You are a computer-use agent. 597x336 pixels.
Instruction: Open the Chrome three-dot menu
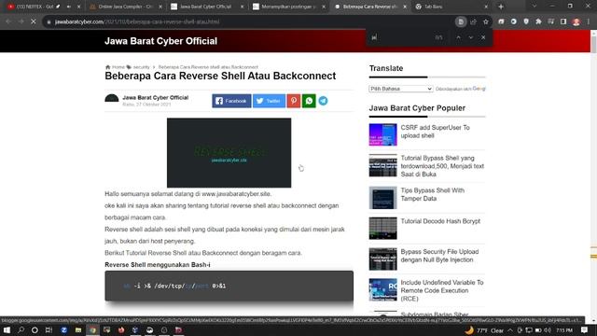click(589, 21)
